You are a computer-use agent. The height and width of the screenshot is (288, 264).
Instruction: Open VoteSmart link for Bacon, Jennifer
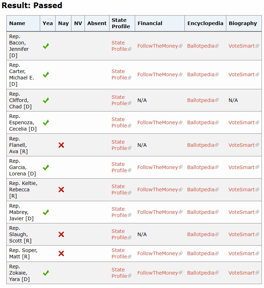point(244,46)
